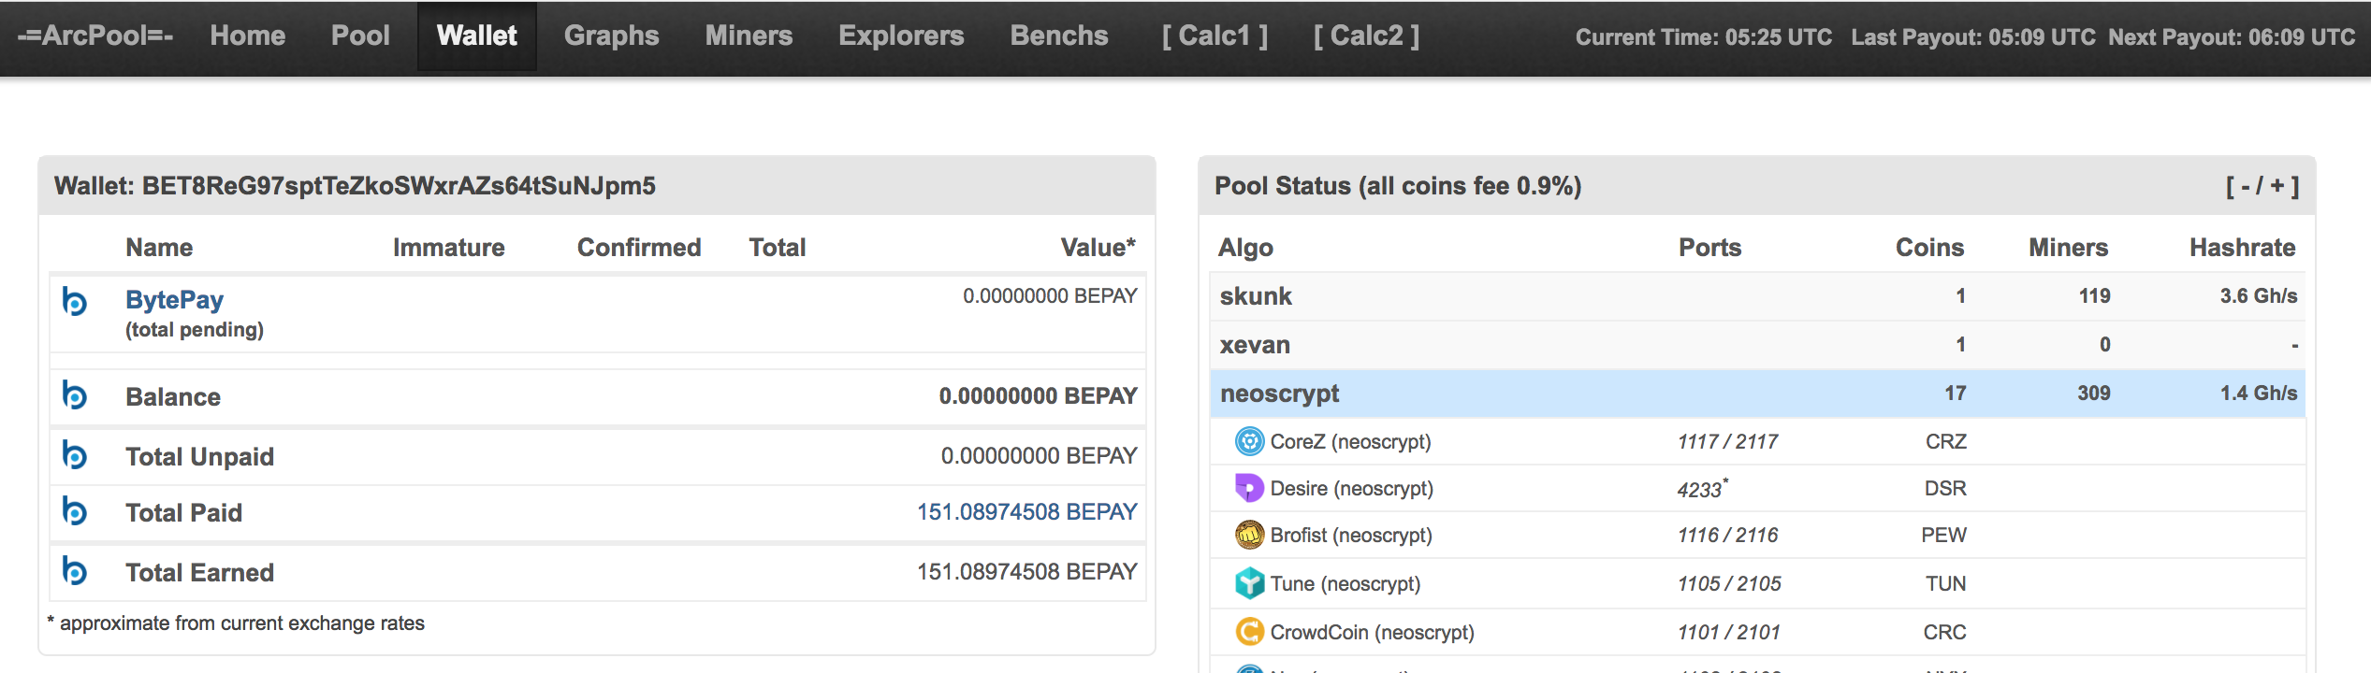Switch to the Miners tab
Image resolution: width=2371 pixels, height=673 pixels.
coord(749,36)
